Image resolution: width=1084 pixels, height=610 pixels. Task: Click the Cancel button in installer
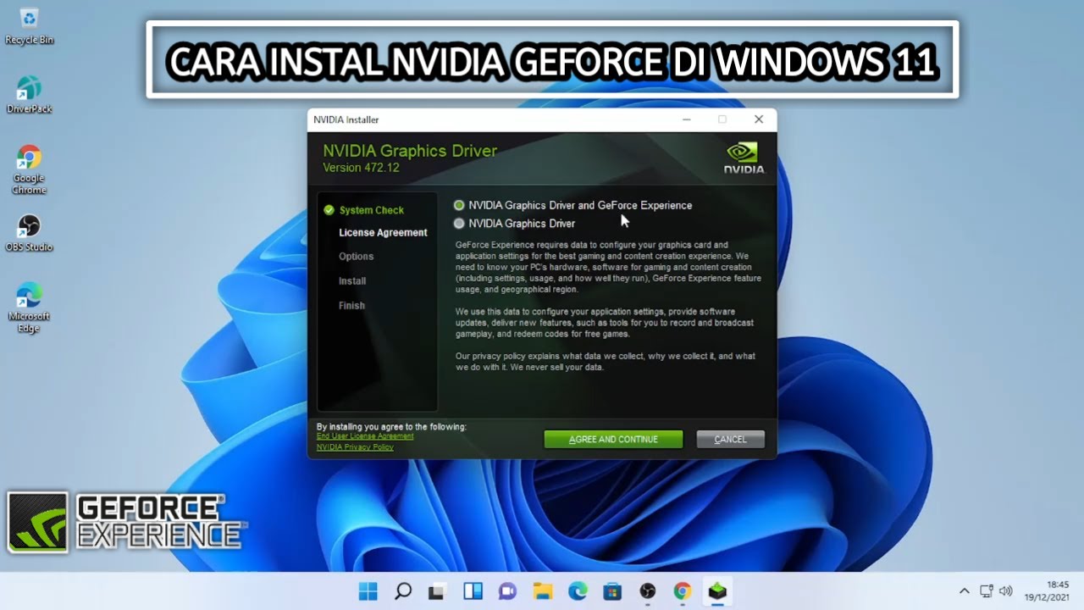[x=730, y=439]
